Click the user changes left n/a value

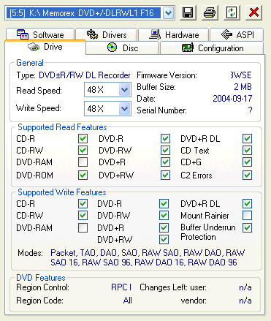(245, 287)
